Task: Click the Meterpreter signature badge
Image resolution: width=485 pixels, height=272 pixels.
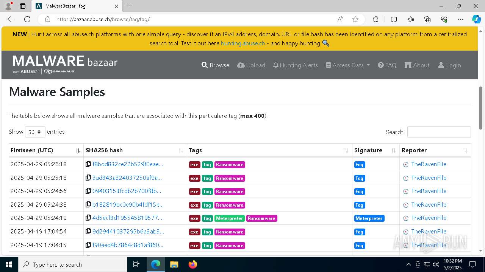Action: tap(369, 218)
